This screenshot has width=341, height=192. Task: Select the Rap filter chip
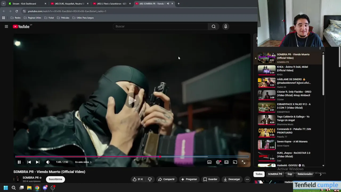coord(290,174)
